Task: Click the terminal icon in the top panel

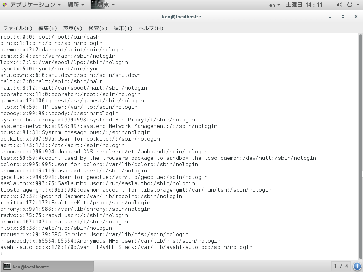Action: [x=94, y=4]
